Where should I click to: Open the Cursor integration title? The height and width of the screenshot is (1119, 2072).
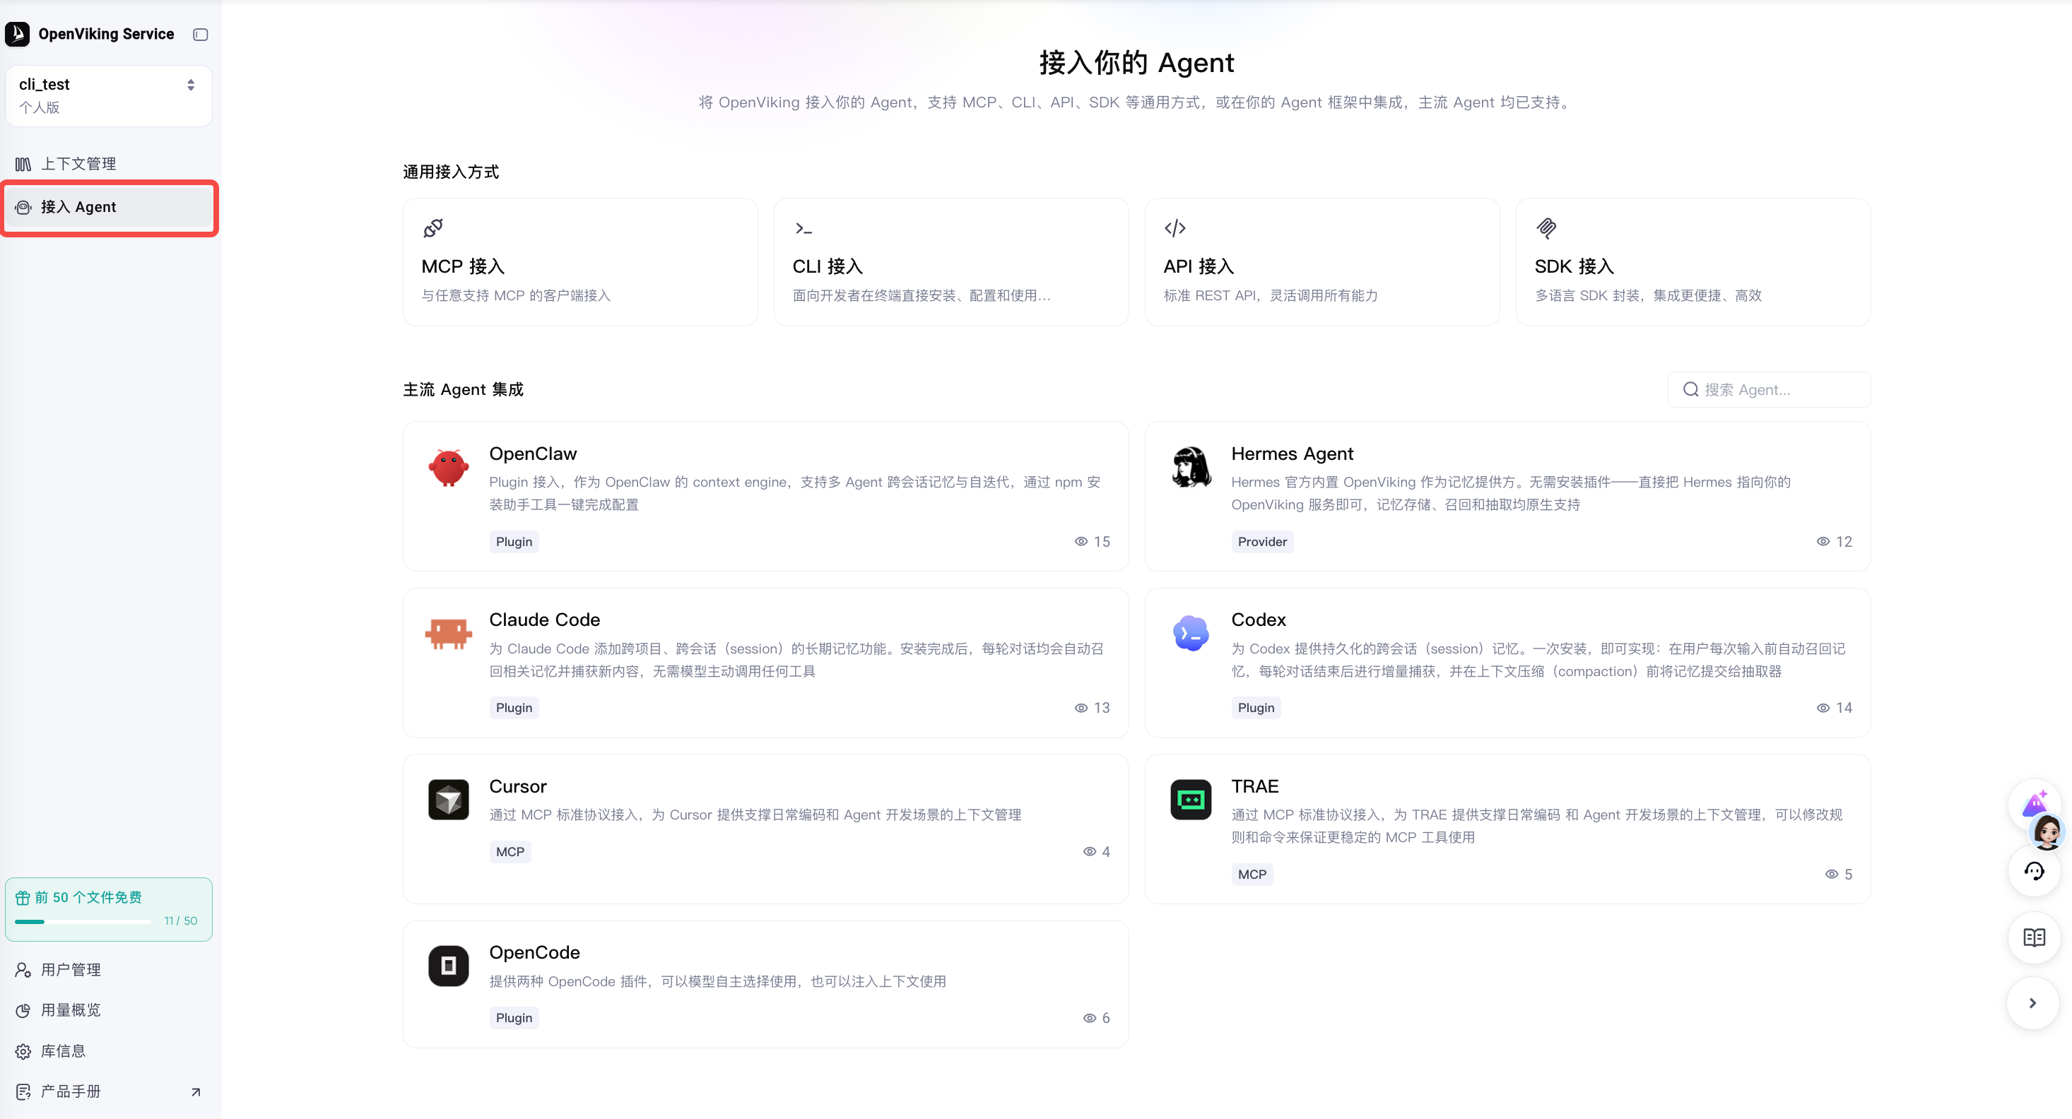tap(517, 786)
